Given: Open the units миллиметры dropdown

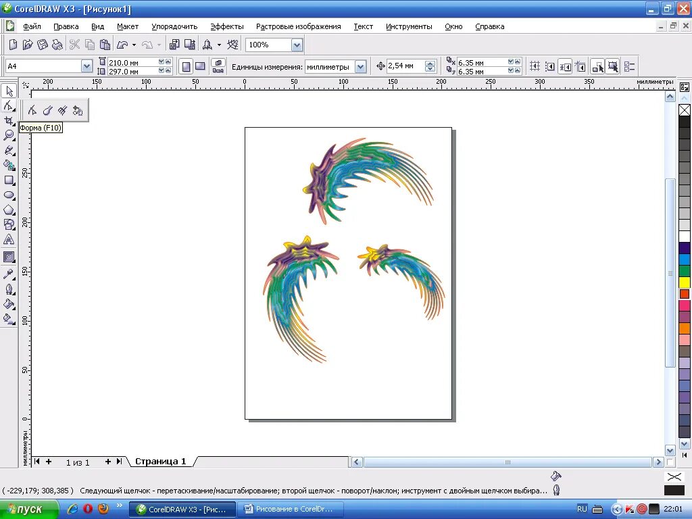Looking at the screenshot, I should 361,67.
